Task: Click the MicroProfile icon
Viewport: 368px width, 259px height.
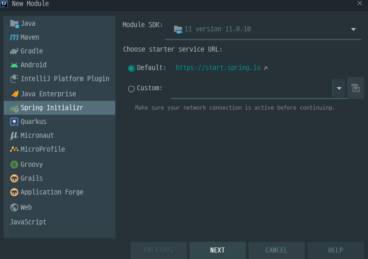Action: (x=14, y=149)
